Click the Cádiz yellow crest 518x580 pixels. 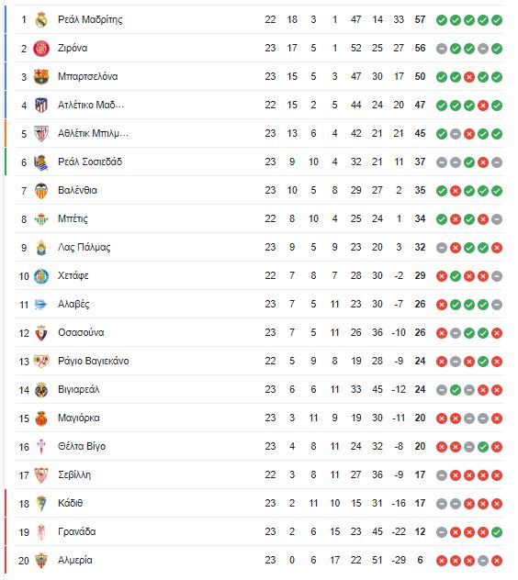tap(41, 504)
